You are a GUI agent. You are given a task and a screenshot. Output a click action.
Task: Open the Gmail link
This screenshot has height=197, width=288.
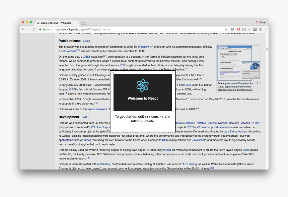pyautogui.click(x=87, y=140)
